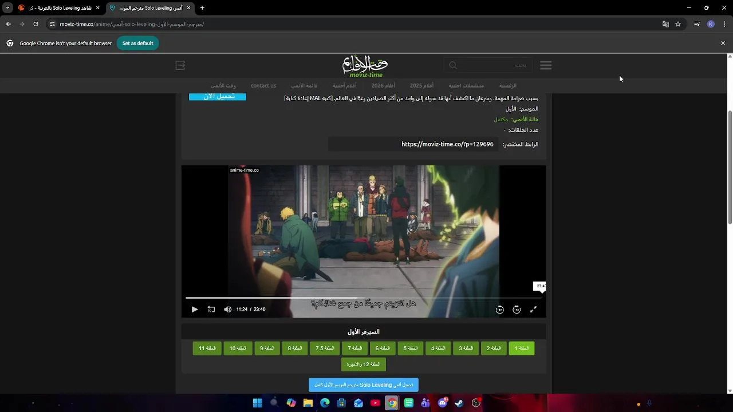Select episode الحلقة 9
Viewport: 733px width, 412px height.
pyautogui.click(x=267, y=348)
